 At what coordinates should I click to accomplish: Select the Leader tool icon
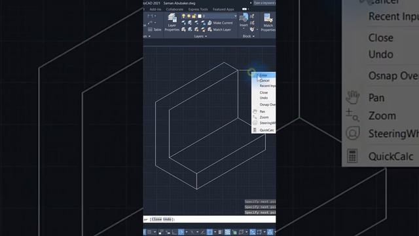coord(150,23)
